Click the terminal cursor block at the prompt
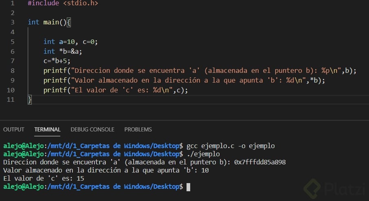The height and width of the screenshot is (201, 369). click(188, 187)
